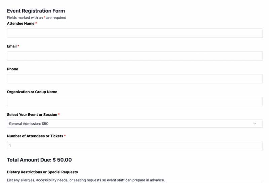The width and height of the screenshot is (269, 183).
Task: Click the Number of Attendees field showing 1
Action: pyautogui.click(x=135, y=146)
